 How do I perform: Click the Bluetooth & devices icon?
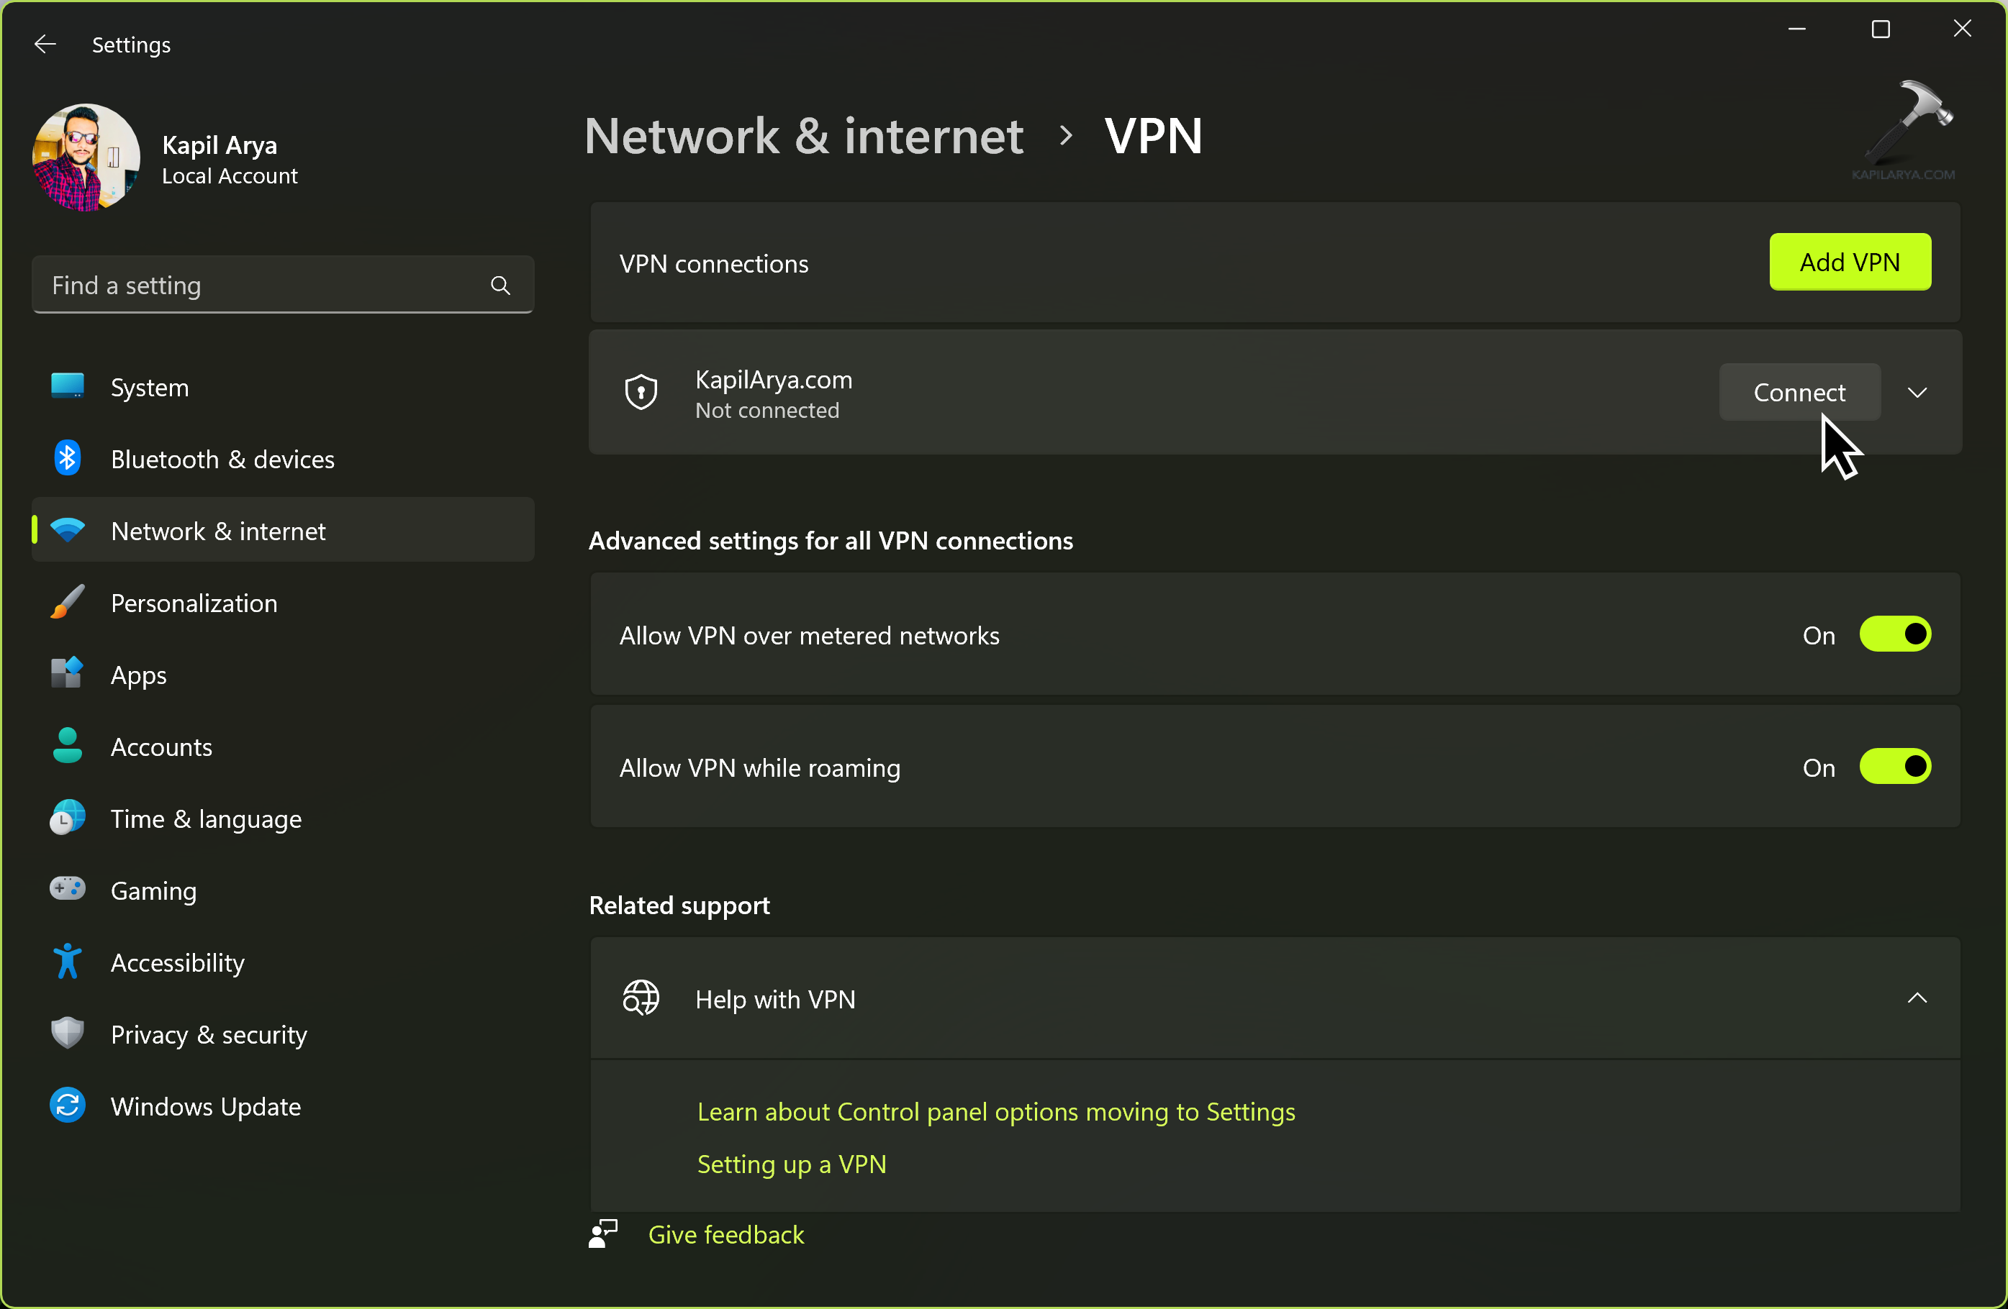point(68,460)
